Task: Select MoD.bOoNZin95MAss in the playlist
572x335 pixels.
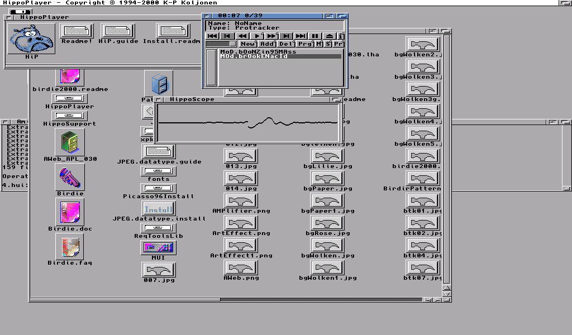Action: tap(258, 51)
